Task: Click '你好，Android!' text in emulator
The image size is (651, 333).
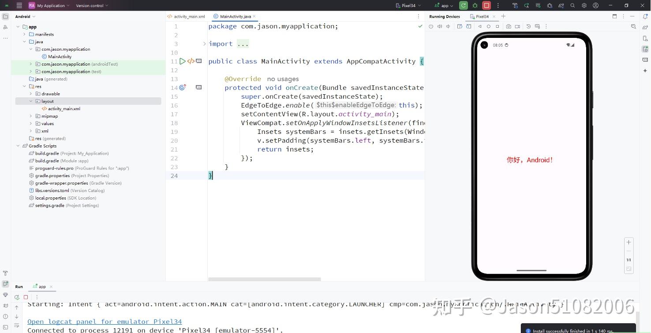Action: click(530, 160)
